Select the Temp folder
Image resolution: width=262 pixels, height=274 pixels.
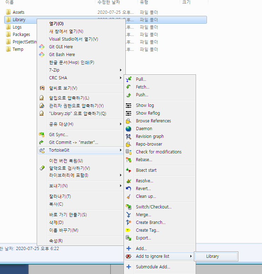tap(18, 49)
